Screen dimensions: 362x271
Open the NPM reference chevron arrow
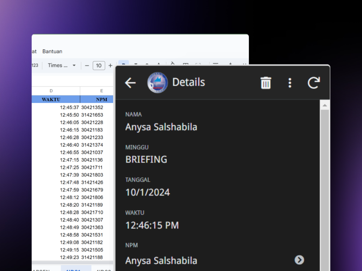tap(299, 260)
